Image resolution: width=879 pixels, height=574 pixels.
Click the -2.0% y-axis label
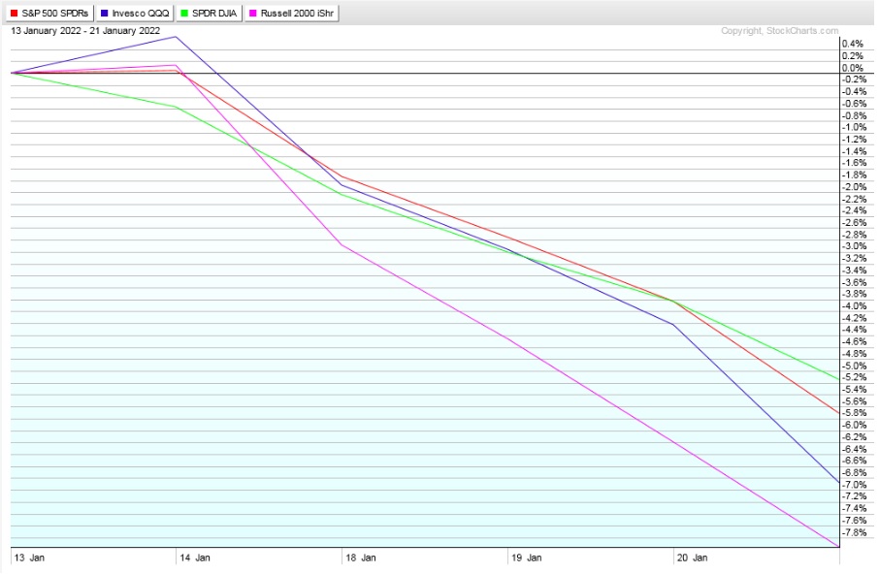pos(855,187)
